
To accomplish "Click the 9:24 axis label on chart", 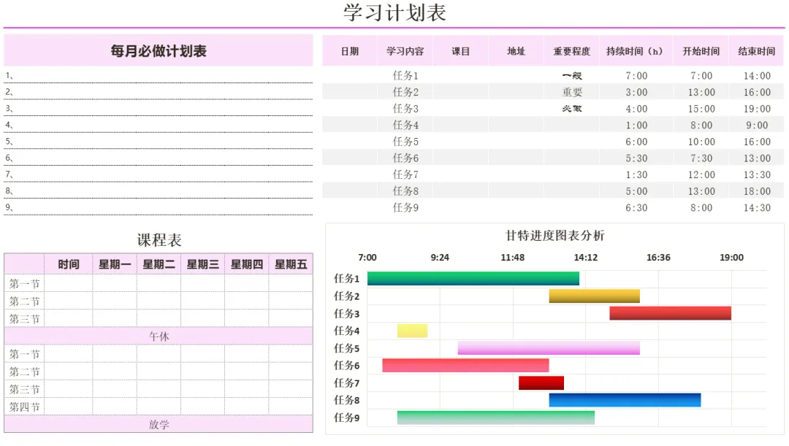I will pyautogui.click(x=440, y=258).
